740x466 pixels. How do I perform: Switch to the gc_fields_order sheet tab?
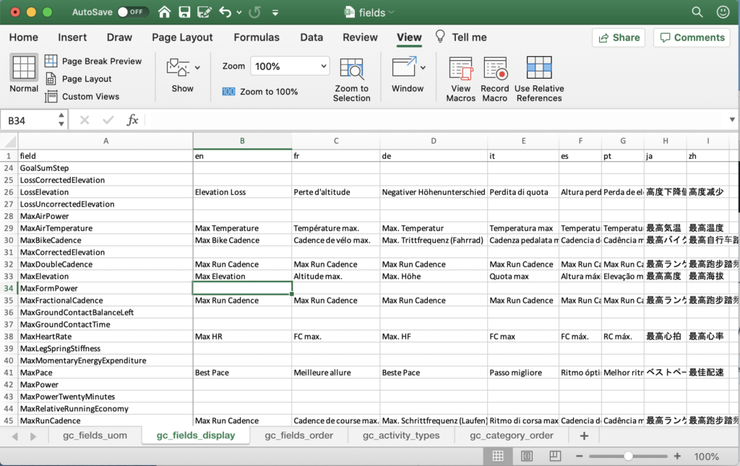click(x=298, y=436)
